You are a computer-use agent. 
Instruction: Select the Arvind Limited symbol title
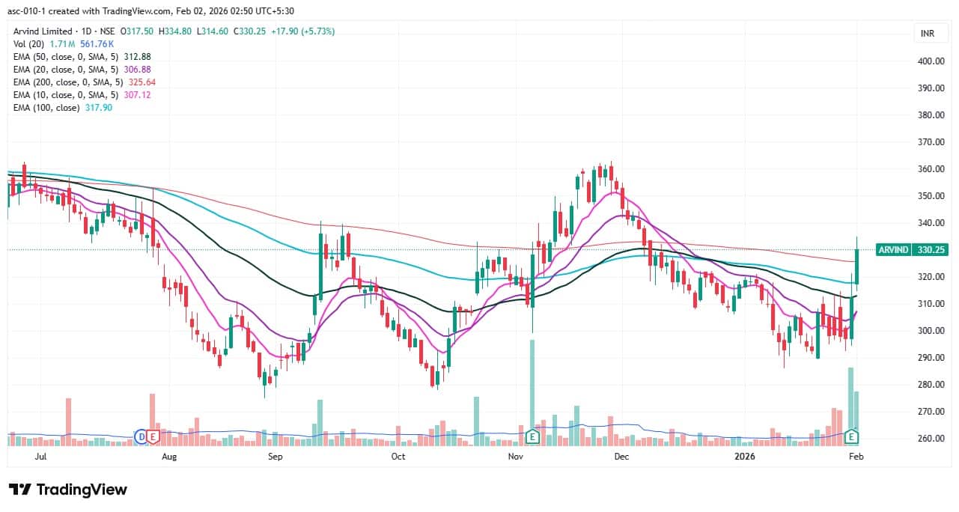pyautogui.click(x=43, y=31)
